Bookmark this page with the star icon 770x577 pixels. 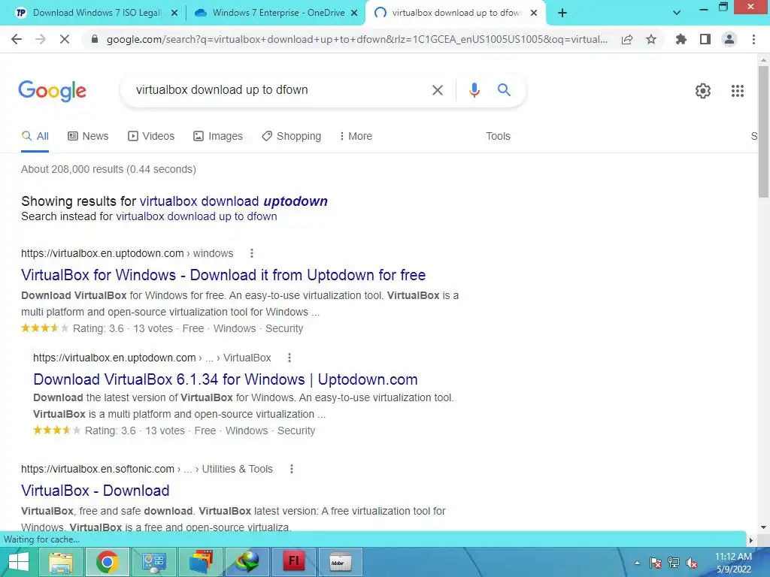651,39
